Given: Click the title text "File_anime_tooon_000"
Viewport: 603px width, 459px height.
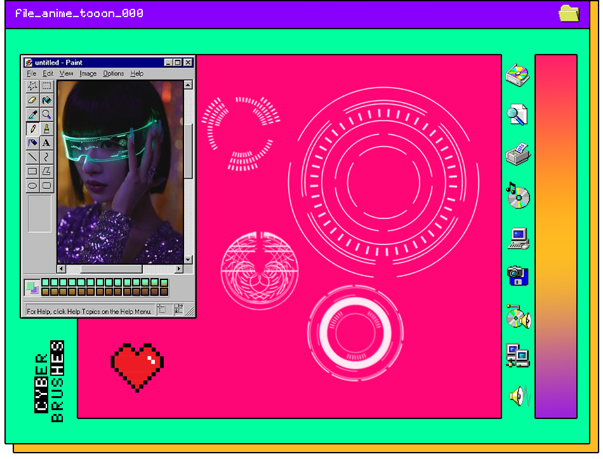Looking at the screenshot, I should click(79, 13).
